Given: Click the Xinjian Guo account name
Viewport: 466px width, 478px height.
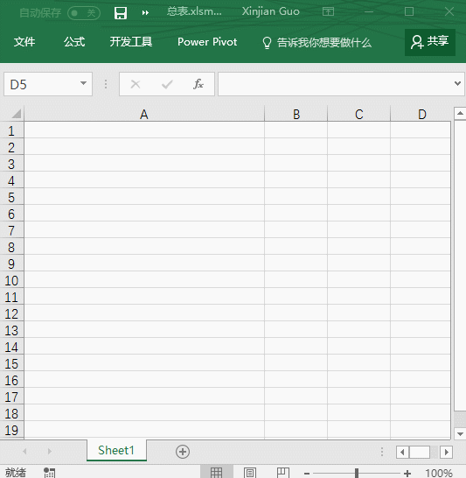Looking at the screenshot, I should tap(270, 11).
